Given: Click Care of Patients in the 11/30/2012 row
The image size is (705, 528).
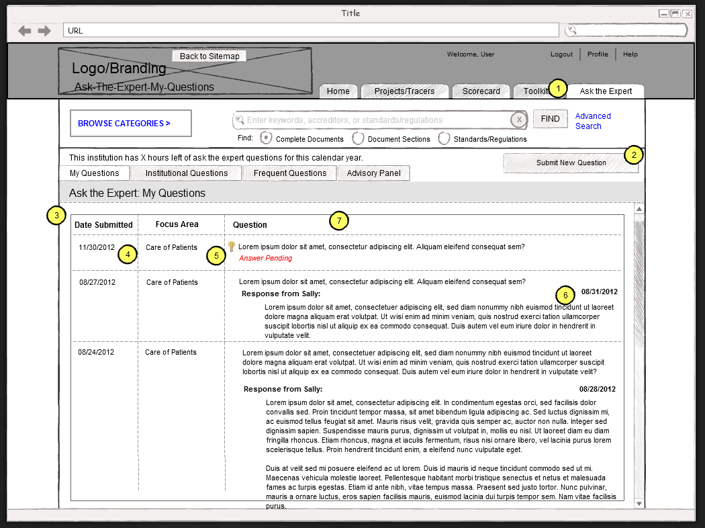Looking at the screenshot, I should 171,247.
